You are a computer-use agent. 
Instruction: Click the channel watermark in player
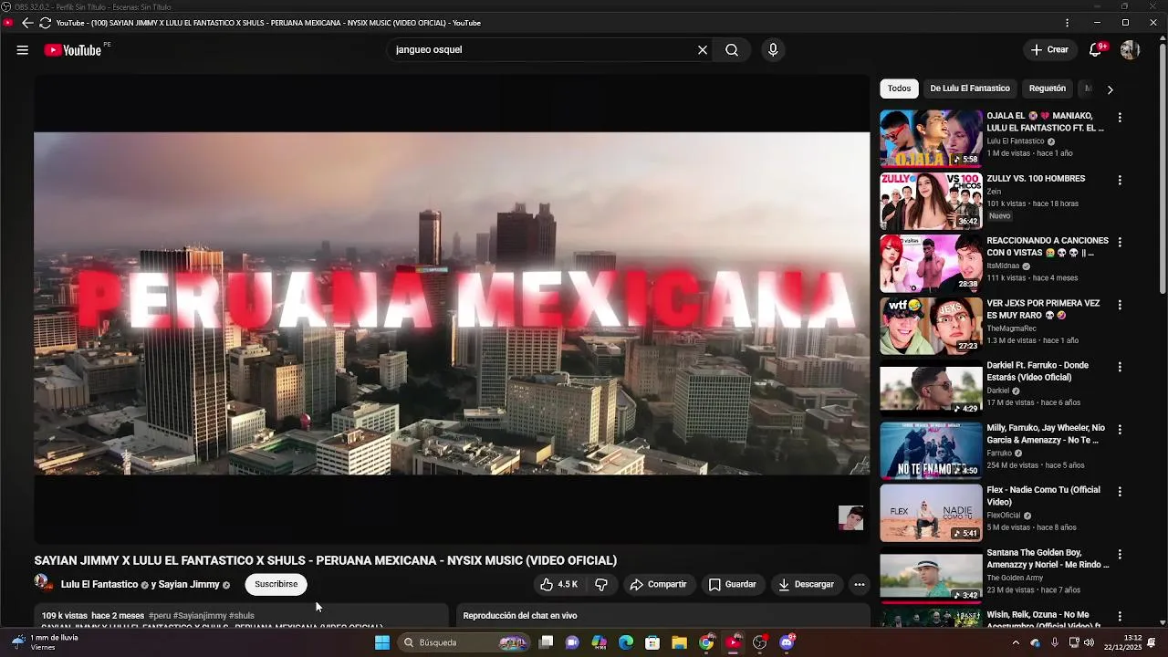(850, 518)
